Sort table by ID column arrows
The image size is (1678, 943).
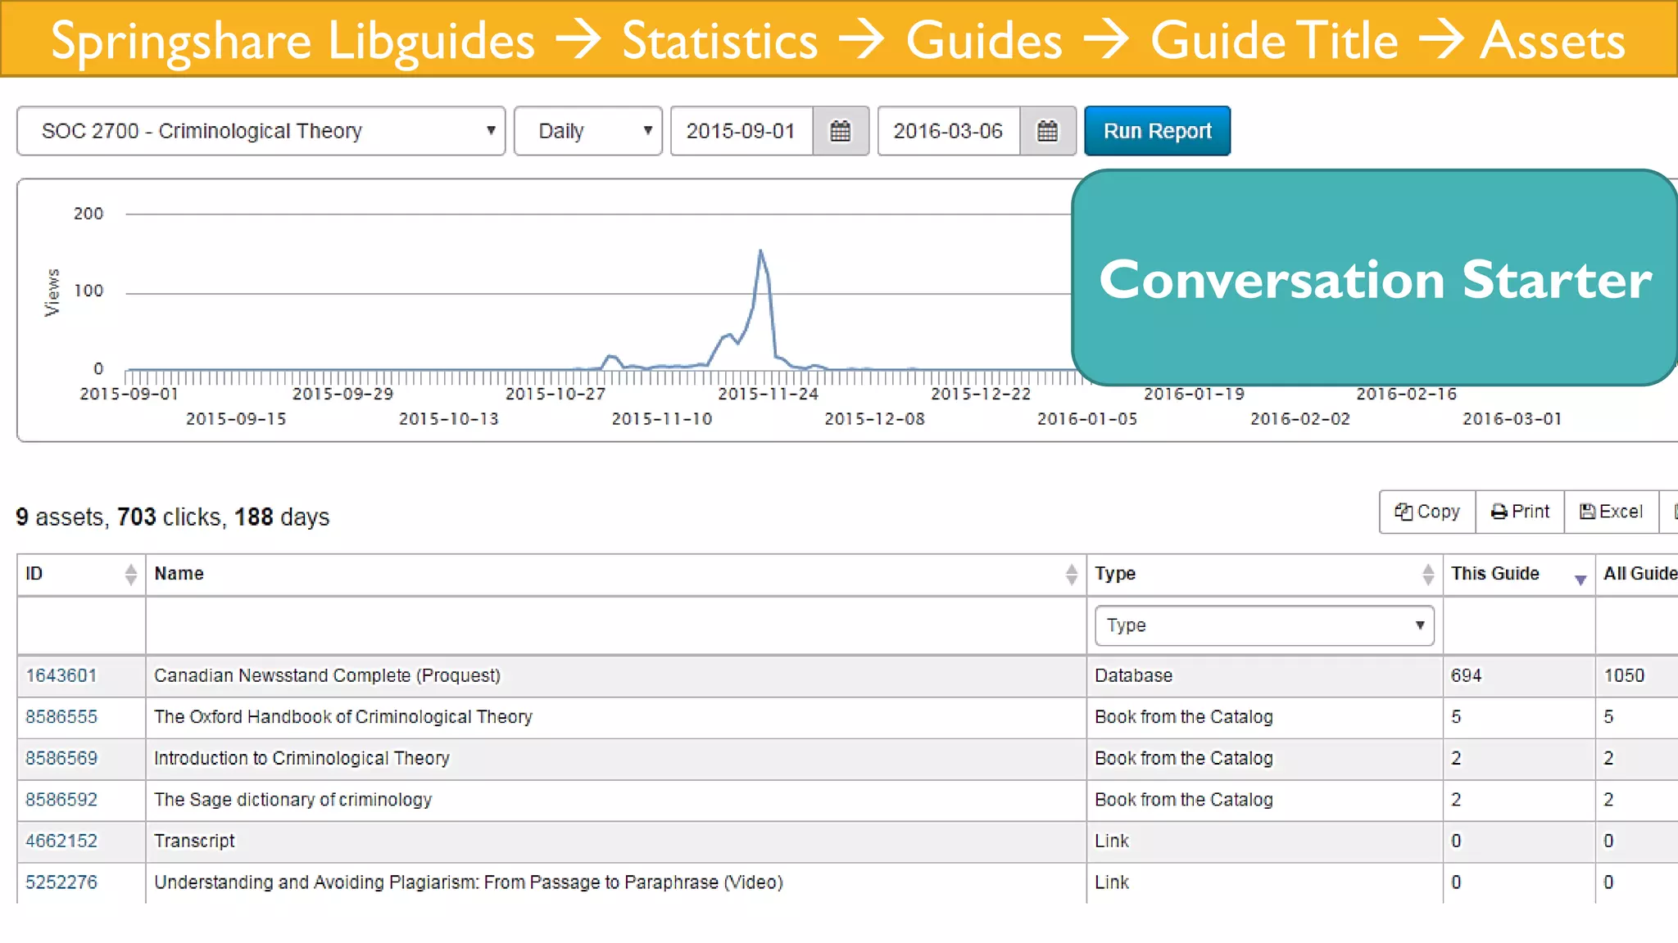[x=131, y=575]
